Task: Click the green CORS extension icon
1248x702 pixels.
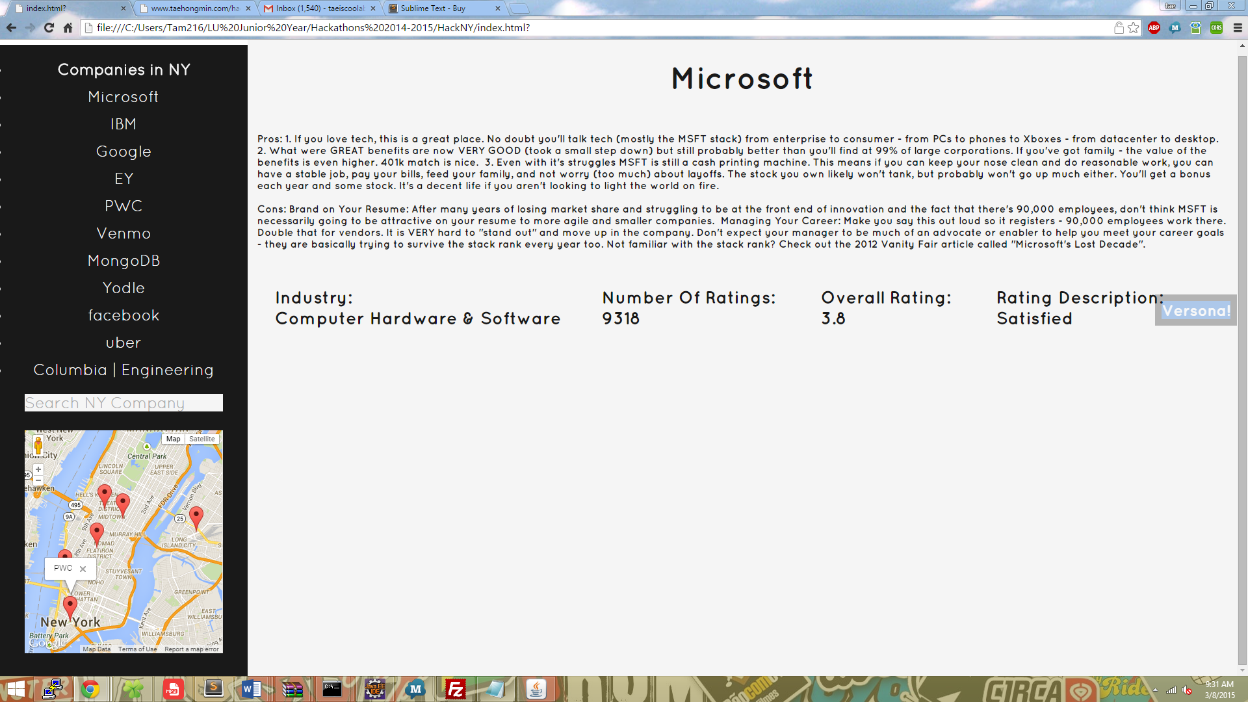Action: [x=1216, y=28]
